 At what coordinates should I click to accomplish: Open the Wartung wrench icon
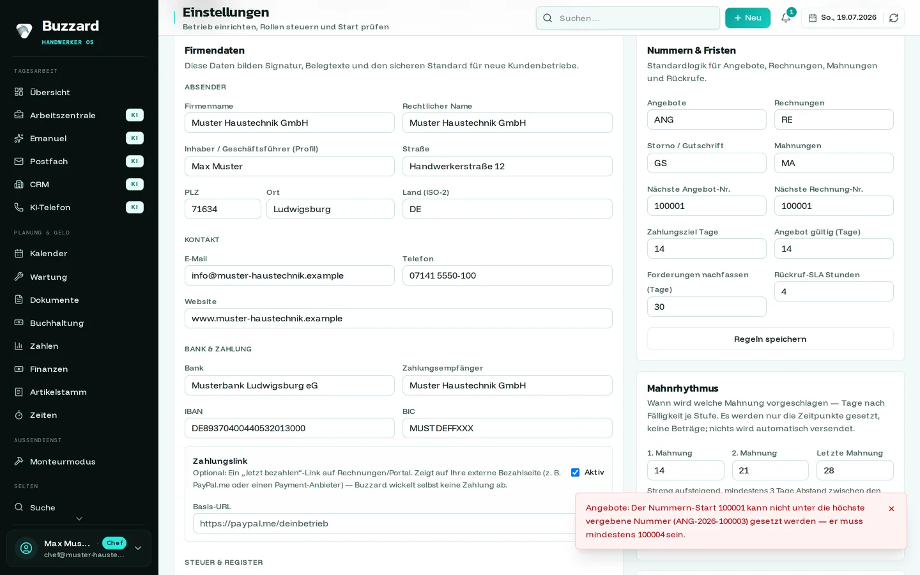pyautogui.click(x=19, y=277)
